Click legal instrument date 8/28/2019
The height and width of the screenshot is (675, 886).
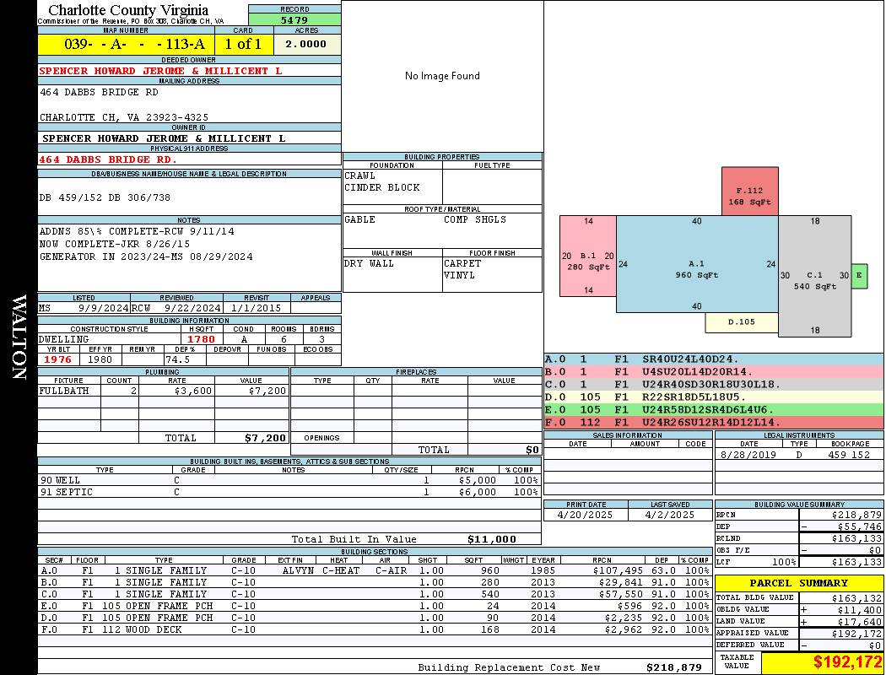[x=749, y=455]
